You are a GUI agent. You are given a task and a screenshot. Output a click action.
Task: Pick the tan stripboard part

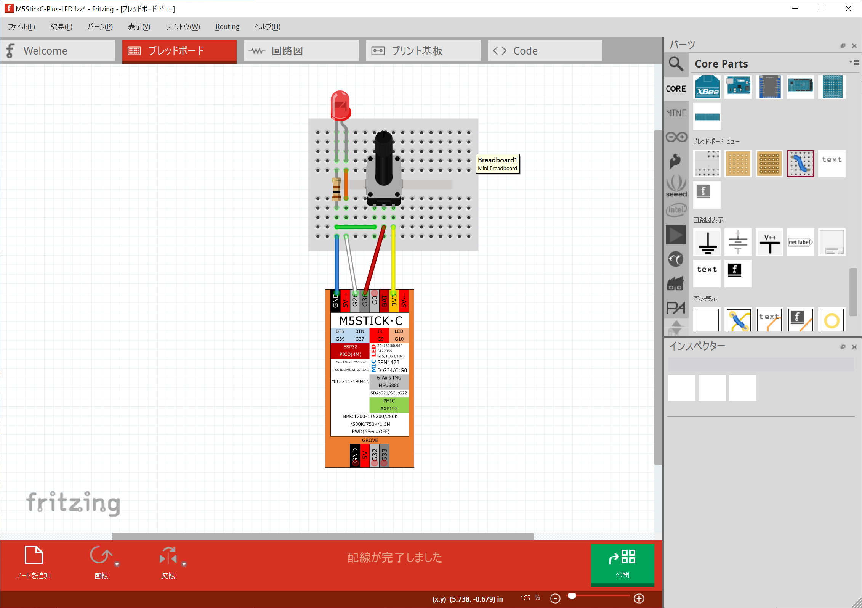pos(769,164)
